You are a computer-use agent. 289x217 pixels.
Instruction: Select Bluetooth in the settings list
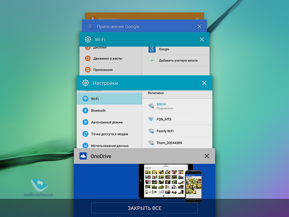coord(109,111)
